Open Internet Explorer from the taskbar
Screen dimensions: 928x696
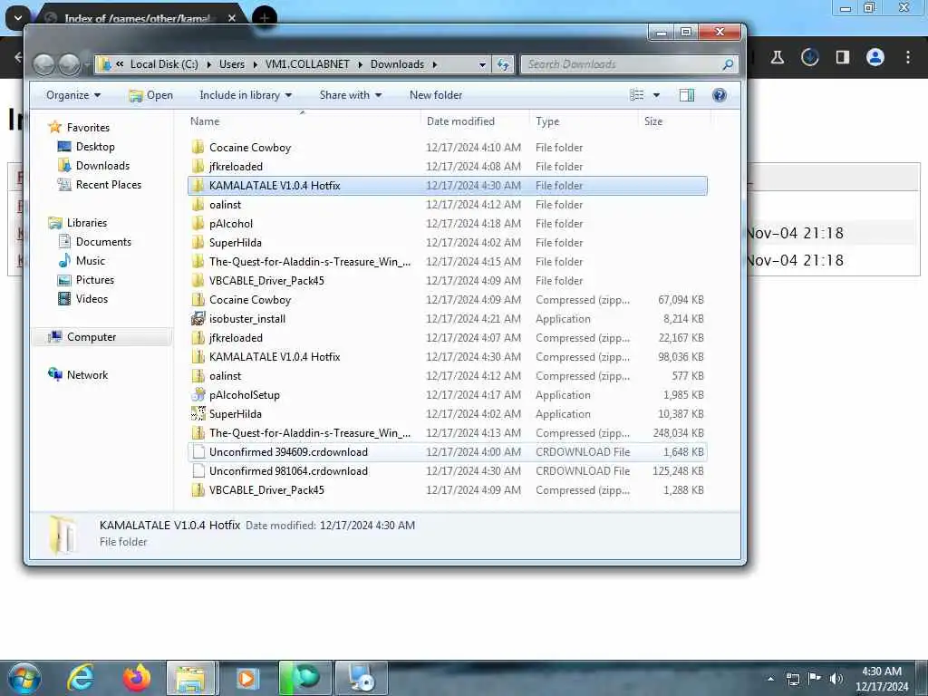click(81, 678)
